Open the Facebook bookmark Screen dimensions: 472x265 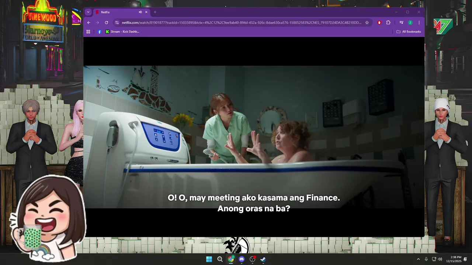click(x=100, y=32)
